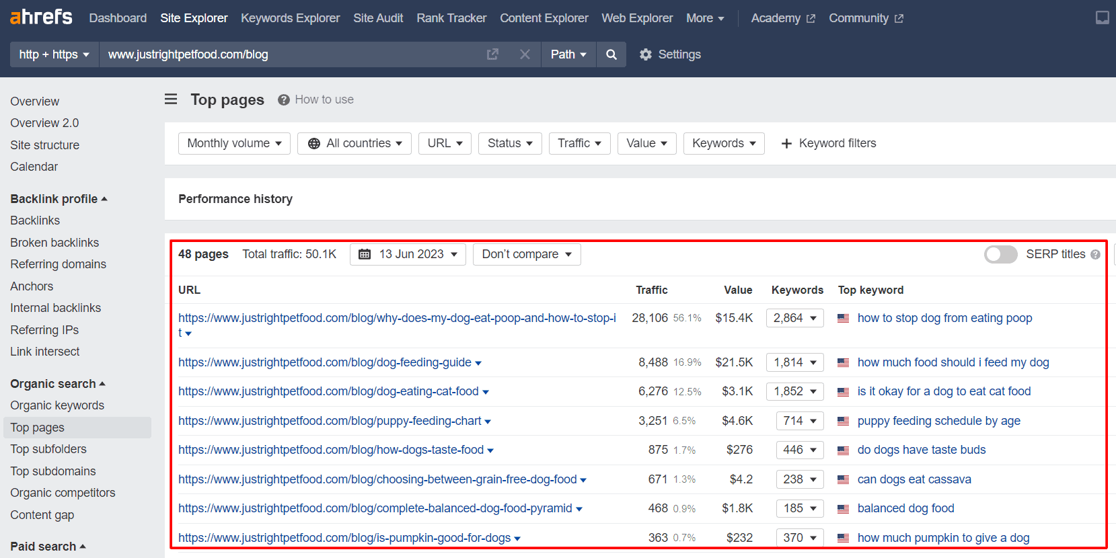Open the Path mode dropdown

point(568,54)
